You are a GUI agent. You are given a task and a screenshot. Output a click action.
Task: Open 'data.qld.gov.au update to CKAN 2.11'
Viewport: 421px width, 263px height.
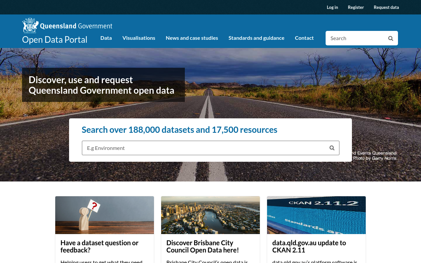pyautogui.click(x=309, y=246)
